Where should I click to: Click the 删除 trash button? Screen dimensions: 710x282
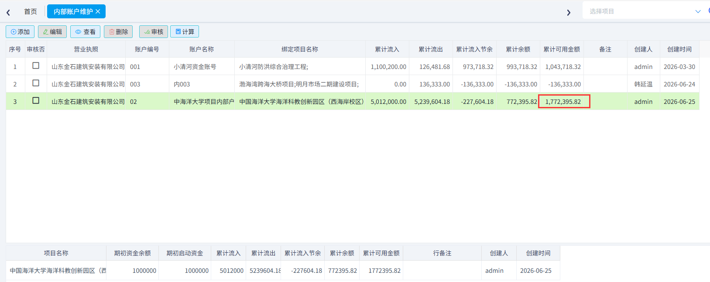[118, 32]
